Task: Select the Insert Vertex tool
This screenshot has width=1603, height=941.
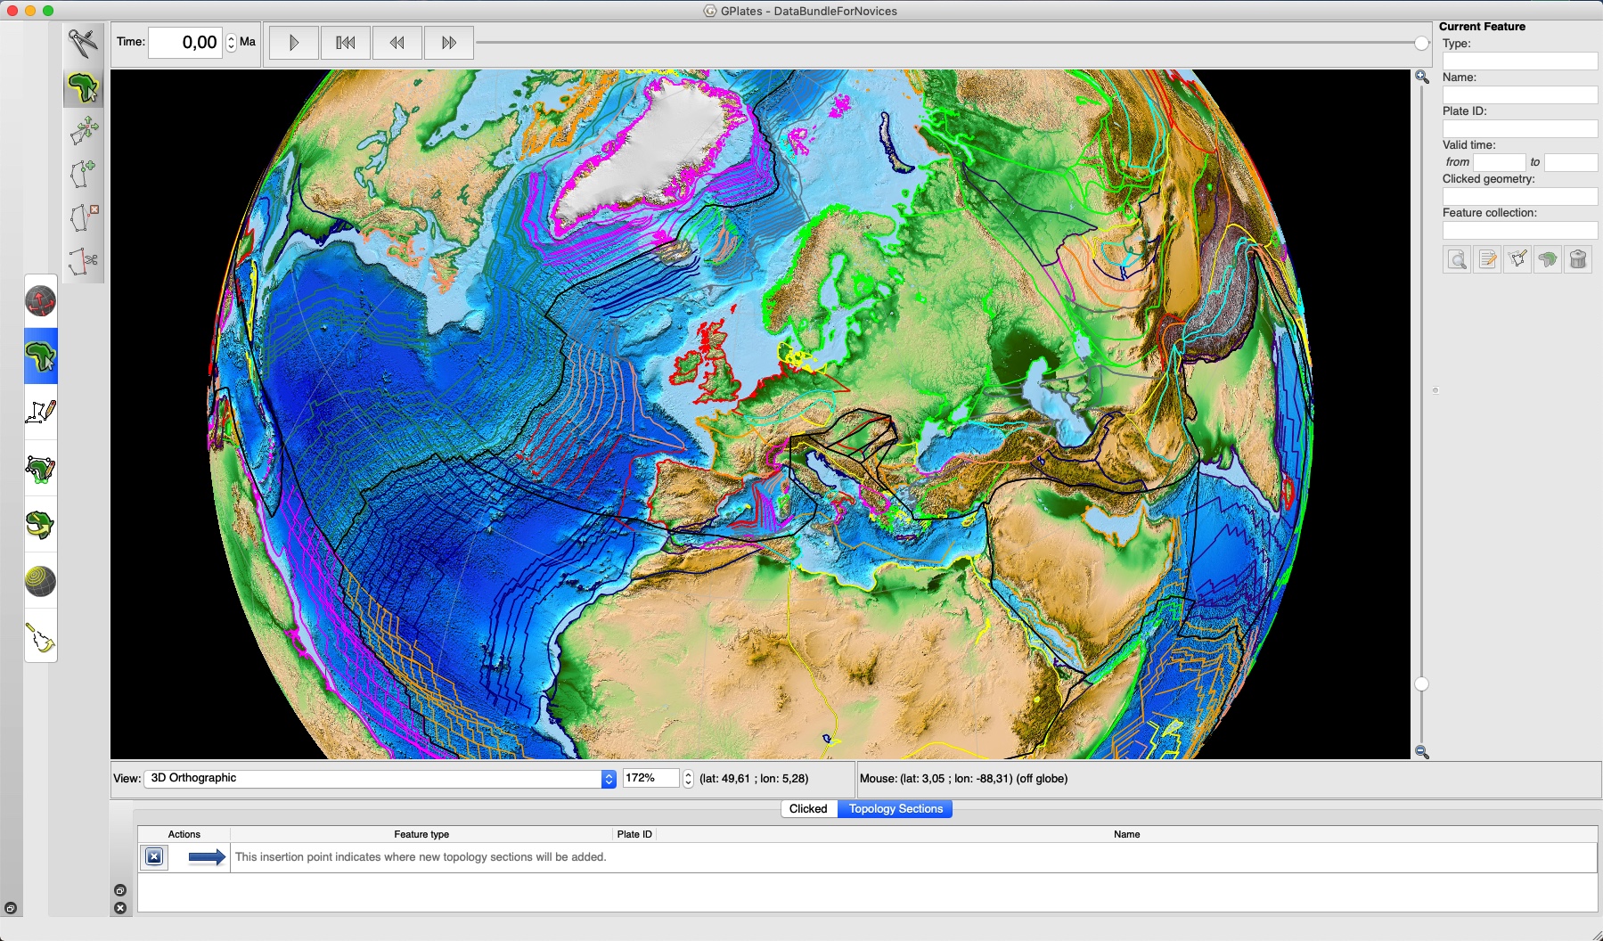Action: pyautogui.click(x=83, y=173)
